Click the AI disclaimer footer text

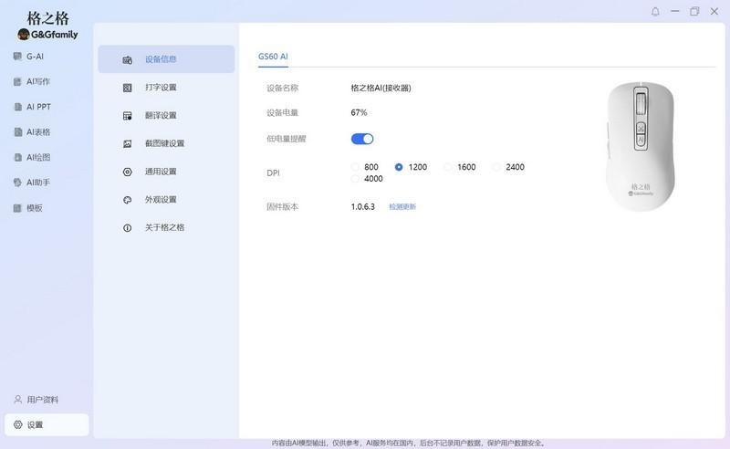(408, 443)
